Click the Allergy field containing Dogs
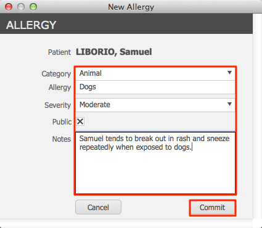262x228 pixels. [x=155, y=88]
